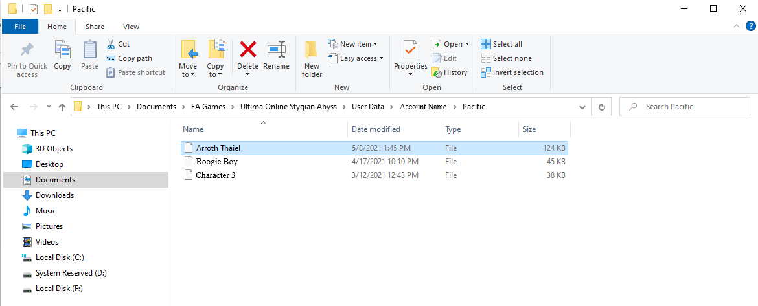Click the Cut scissors icon
The width and height of the screenshot is (758, 306).
point(110,44)
